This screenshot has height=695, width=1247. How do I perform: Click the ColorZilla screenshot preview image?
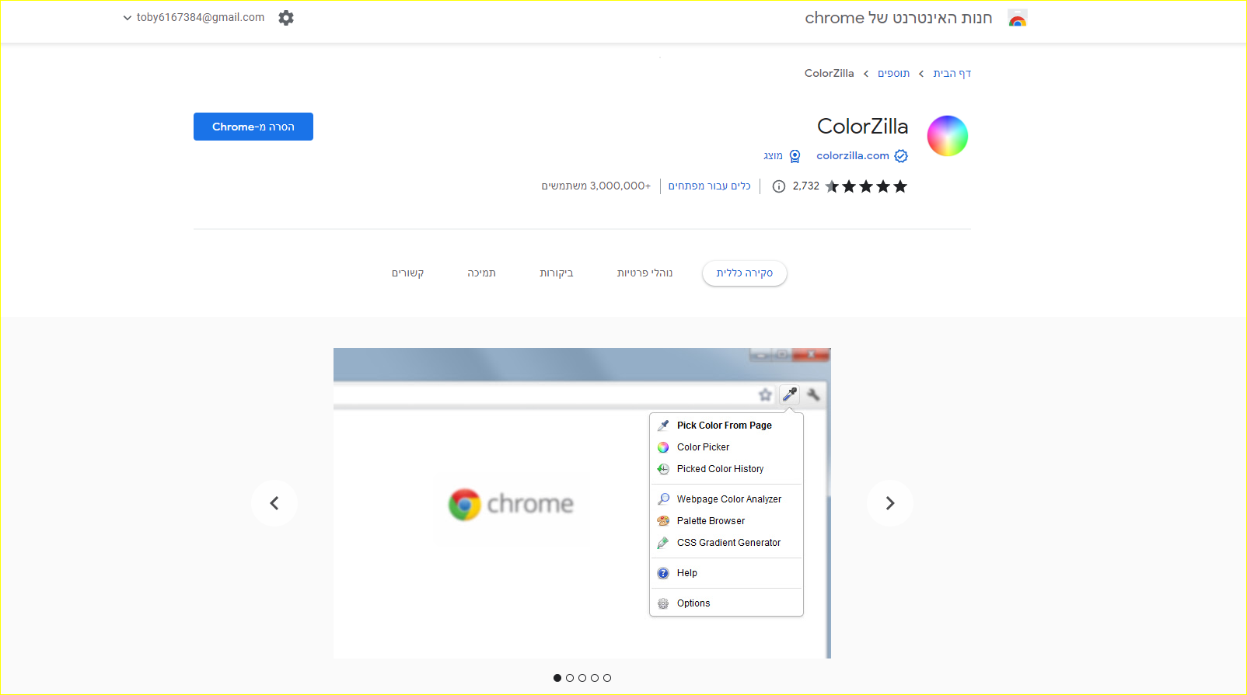582,503
